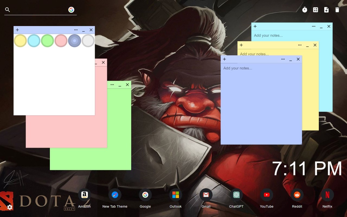The width and height of the screenshot is (347, 217).
Task: Minimize the green sticky note
Action: point(120,85)
